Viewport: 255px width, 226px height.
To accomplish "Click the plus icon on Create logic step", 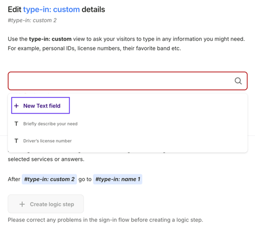I will (22, 204).
